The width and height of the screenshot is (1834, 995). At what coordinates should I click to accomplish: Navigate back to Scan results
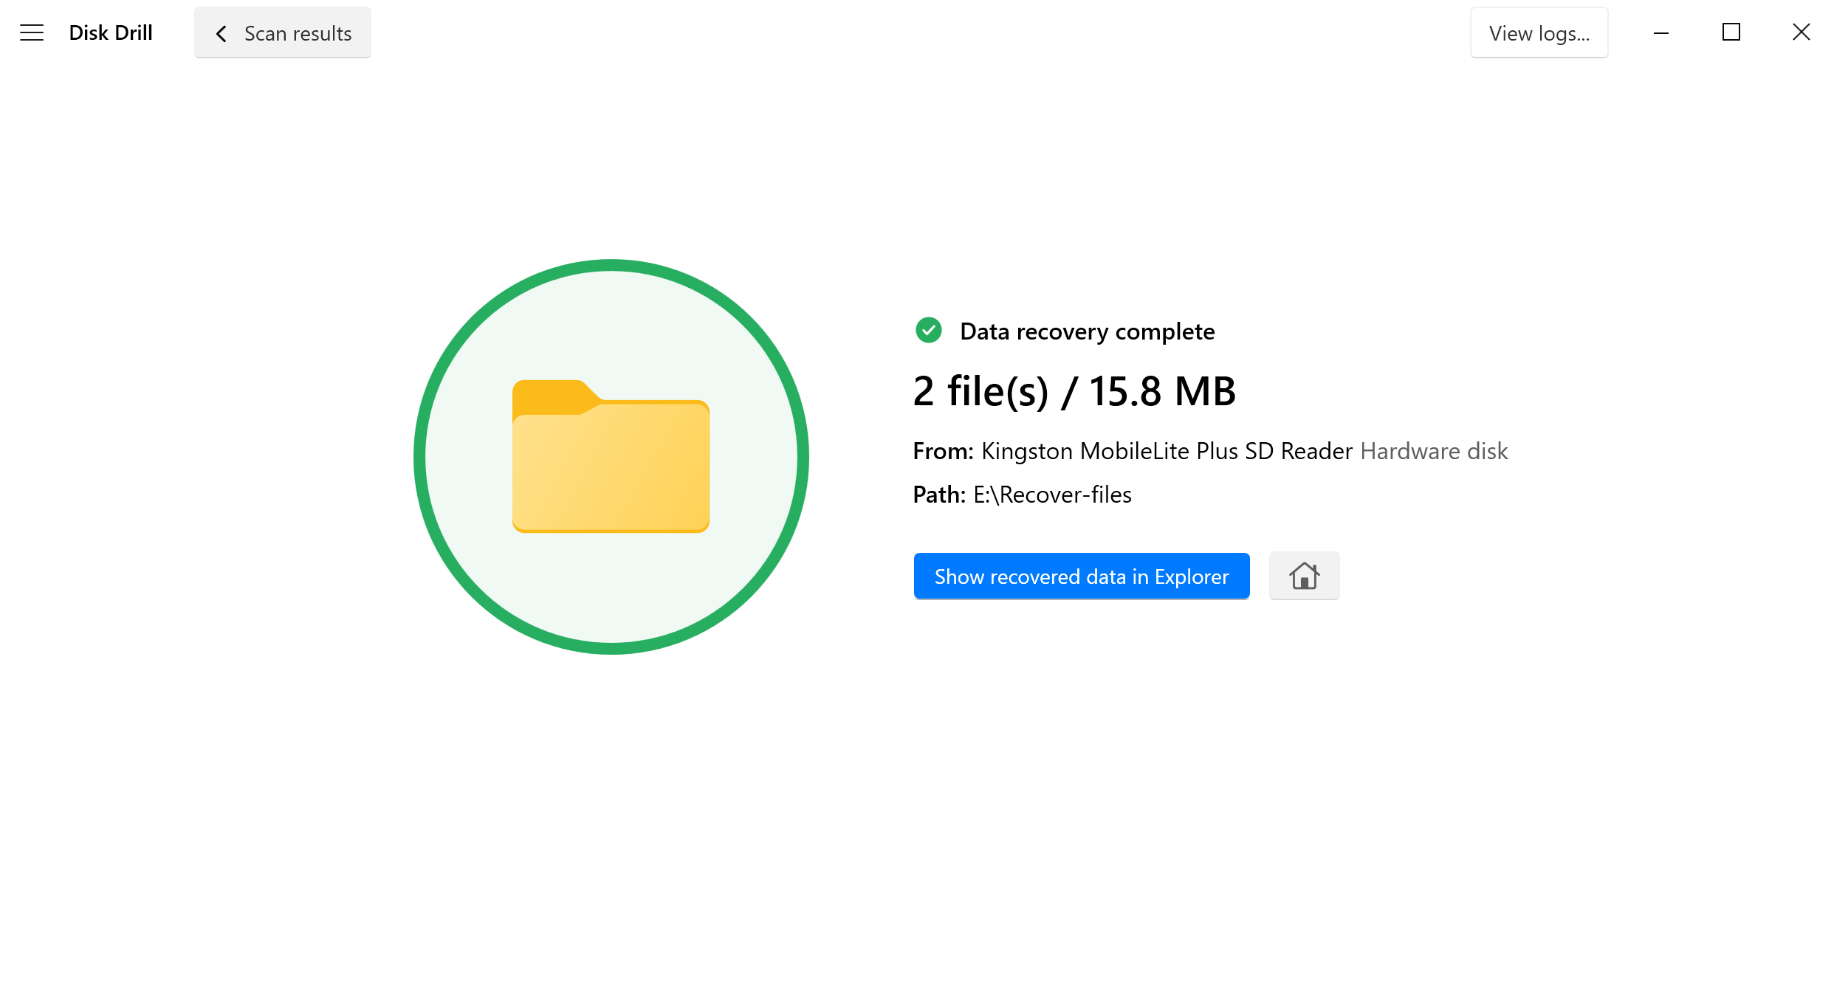point(283,33)
